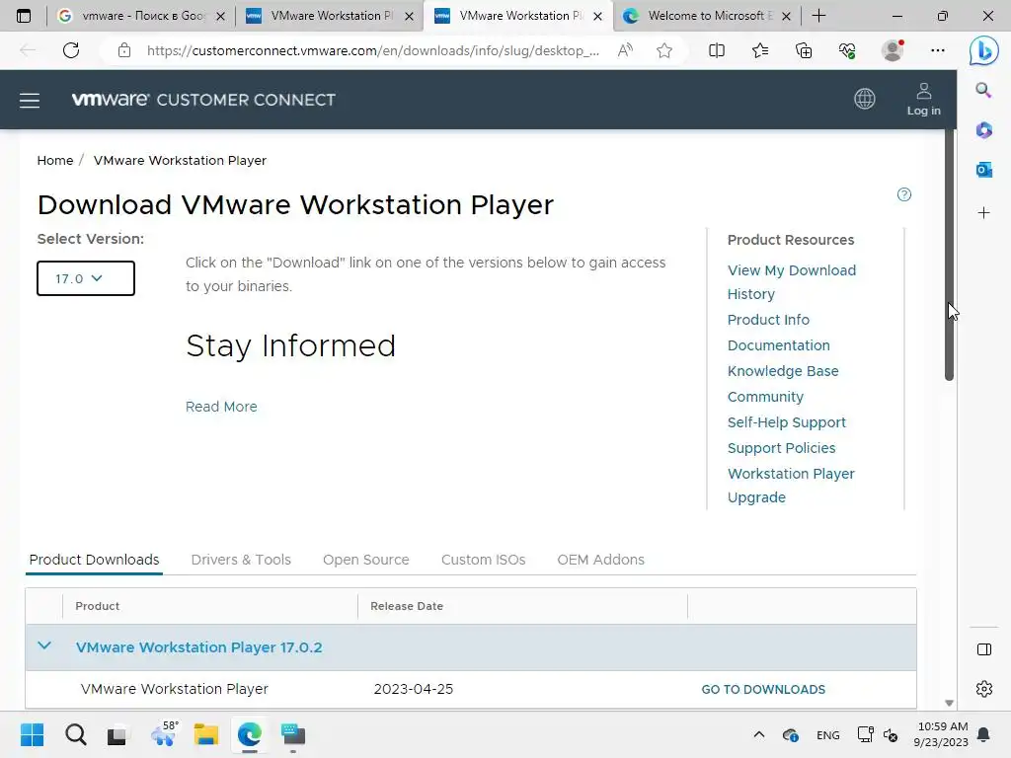Activate Read aloud icon in address bar

click(x=625, y=50)
